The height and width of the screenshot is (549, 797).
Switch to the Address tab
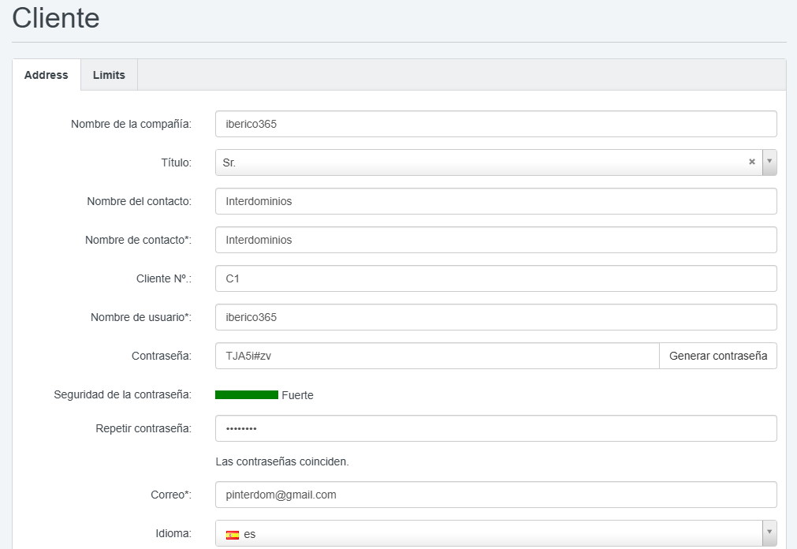[47, 75]
